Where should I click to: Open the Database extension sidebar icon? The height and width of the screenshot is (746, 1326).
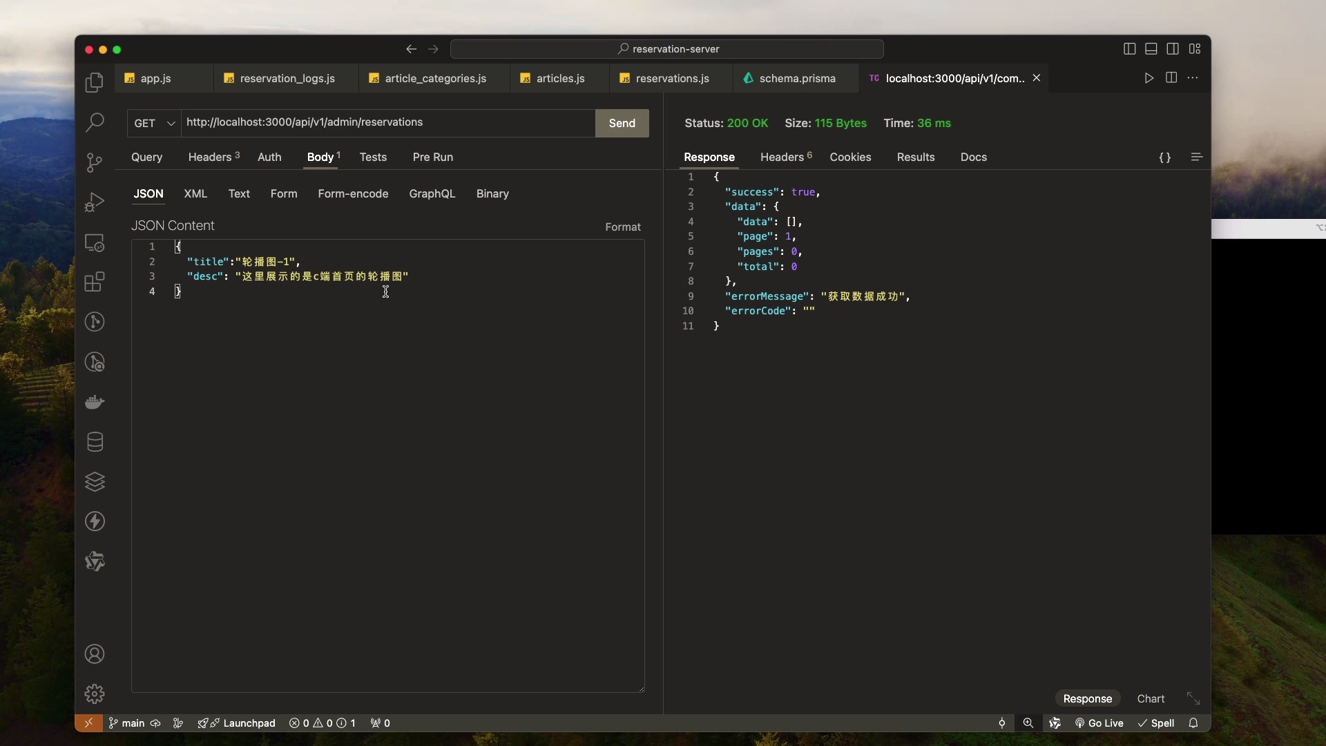click(x=95, y=442)
